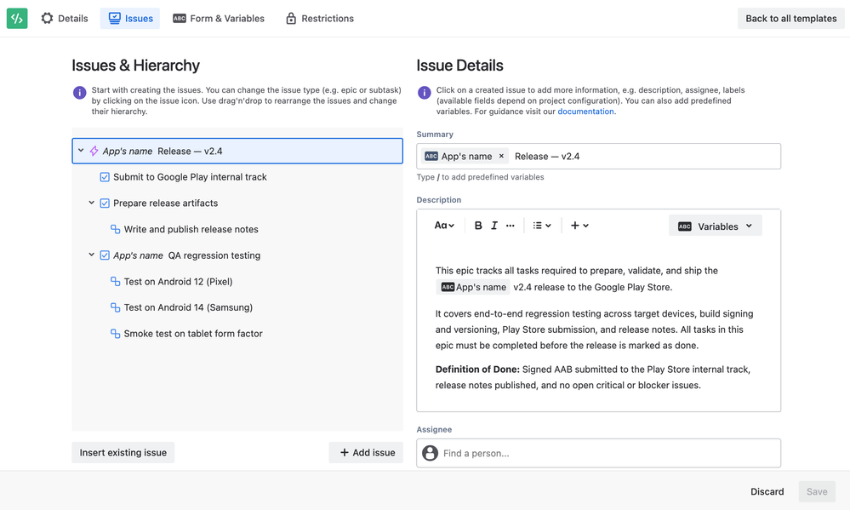Click info icon under Issue Details

(425, 92)
